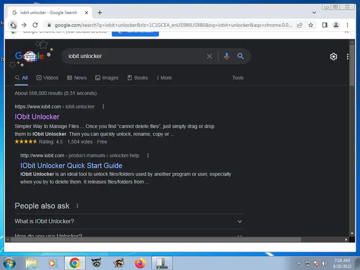360x270 pixels.
Task: Open IObit Unlocker Quick Start Guide link
Action: pyautogui.click(x=71, y=166)
